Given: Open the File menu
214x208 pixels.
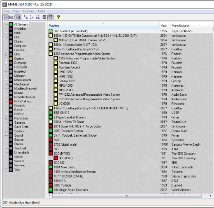Looking at the screenshot, I should [x=7, y=11].
